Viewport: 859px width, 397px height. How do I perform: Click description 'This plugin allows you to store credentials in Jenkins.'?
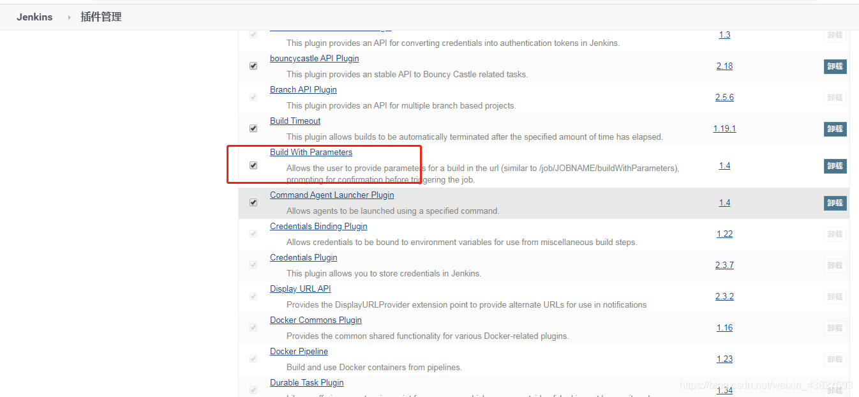[384, 273]
